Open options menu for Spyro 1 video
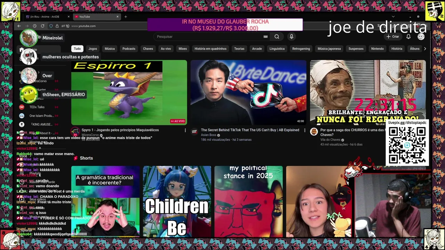The height and width of the screenshot is (250, 445). [185, 130]
